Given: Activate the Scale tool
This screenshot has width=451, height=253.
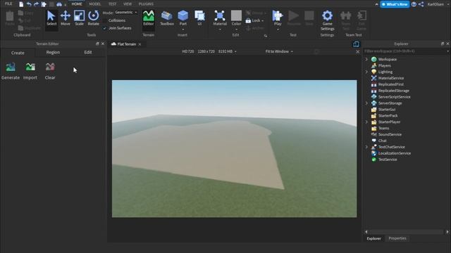Looking at the screenshot, I should pyautogui.click(x=79, y=18).
